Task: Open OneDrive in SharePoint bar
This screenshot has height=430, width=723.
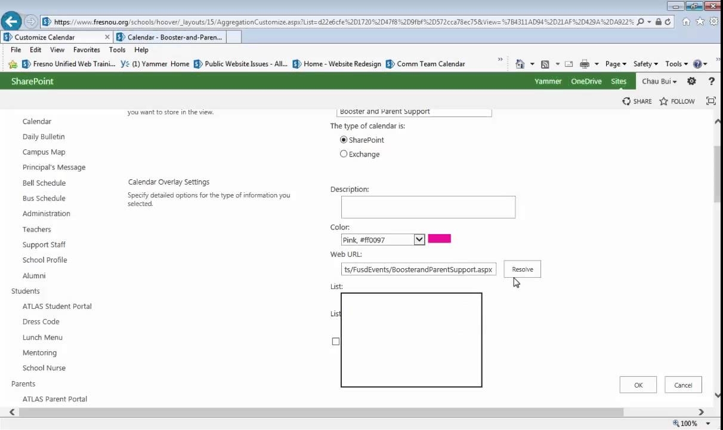Action: click(x=586, y=81)
